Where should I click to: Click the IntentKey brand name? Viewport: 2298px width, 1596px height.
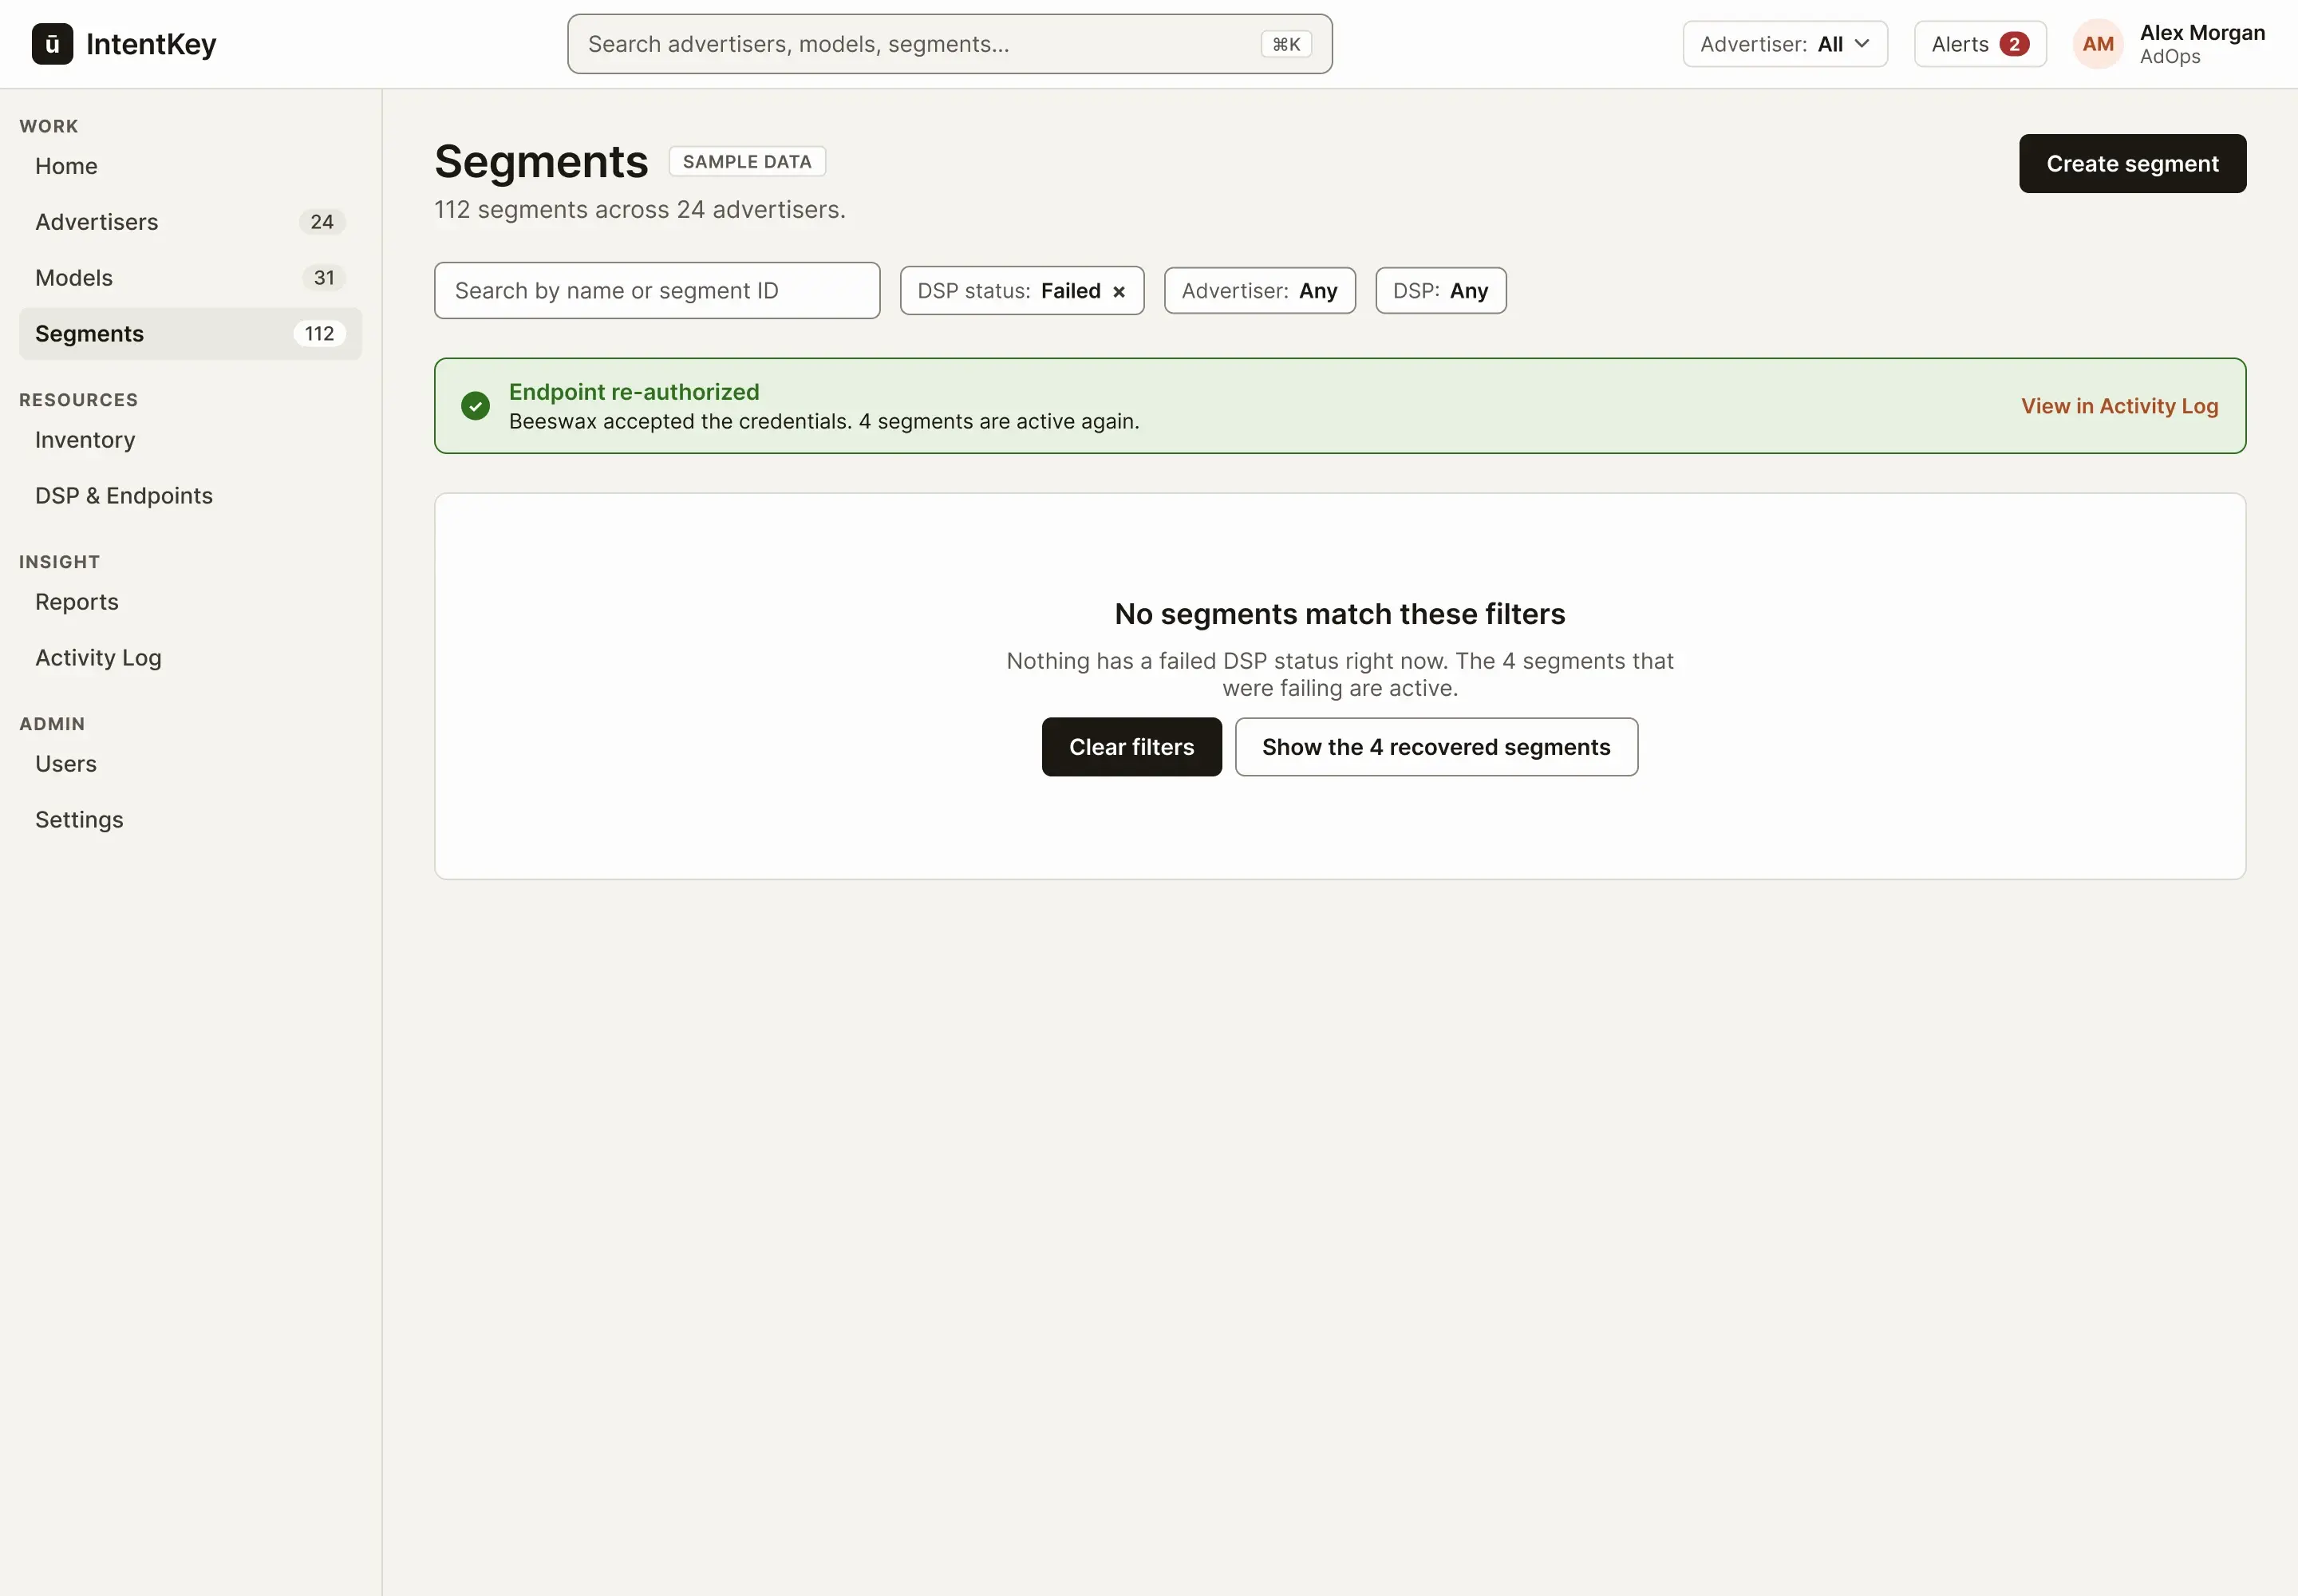tap(151, 44)
